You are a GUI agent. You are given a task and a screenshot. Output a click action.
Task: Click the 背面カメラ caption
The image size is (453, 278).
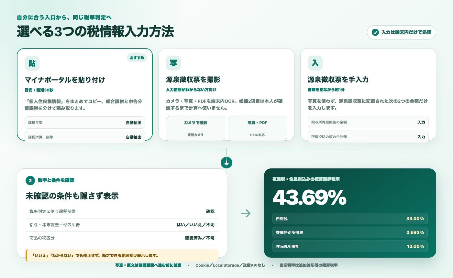195,135
